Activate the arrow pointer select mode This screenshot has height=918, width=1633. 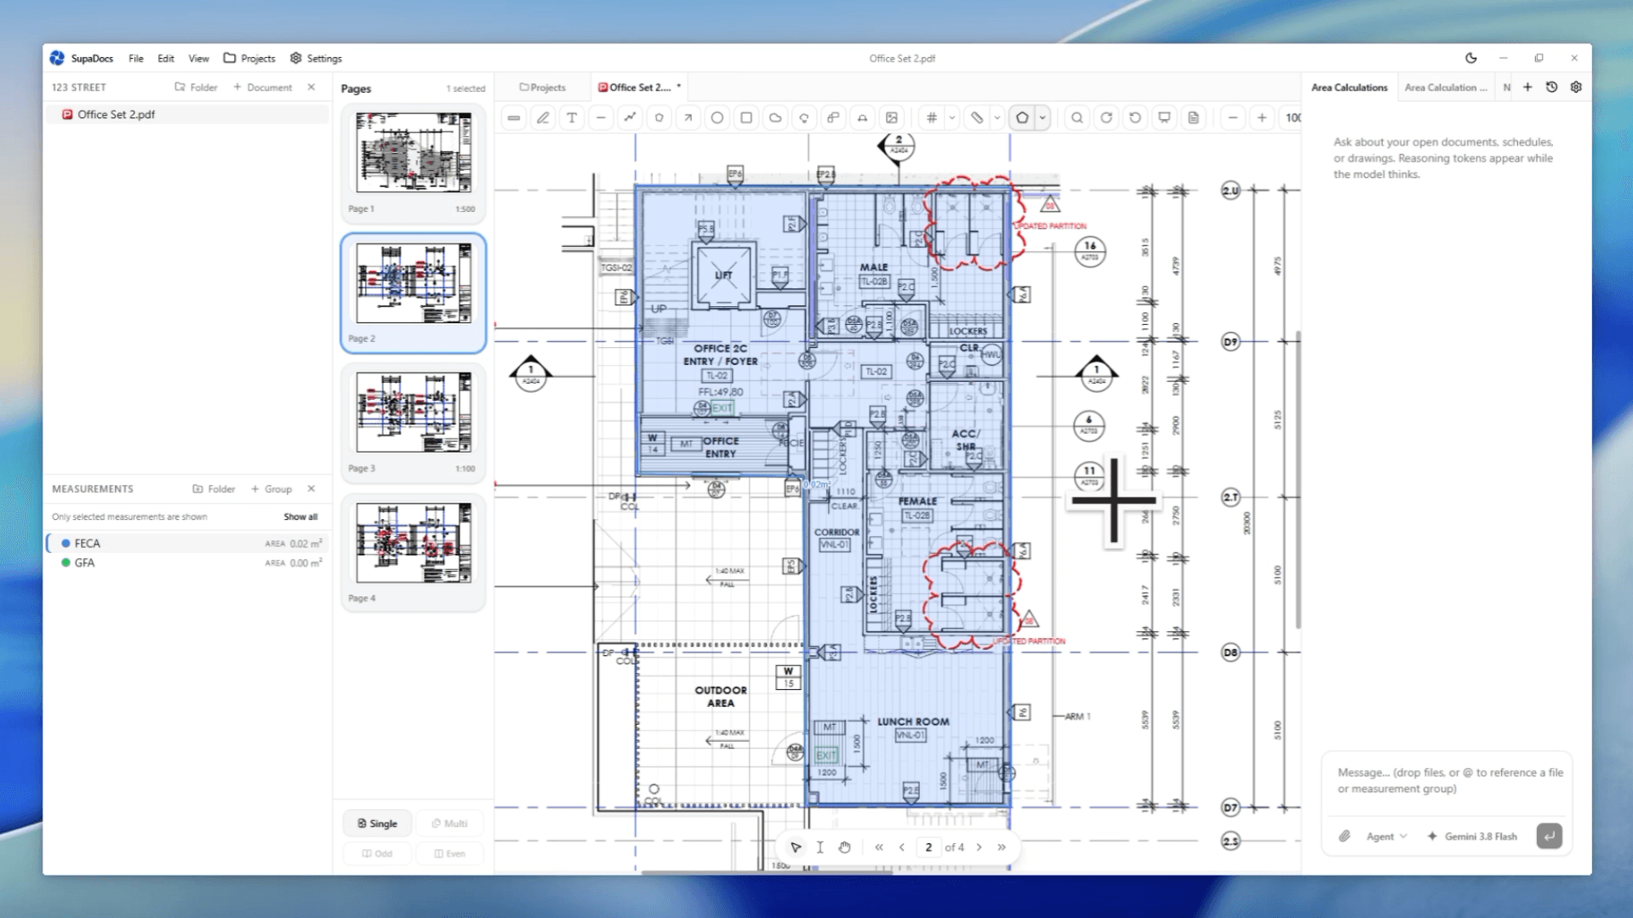796,847
